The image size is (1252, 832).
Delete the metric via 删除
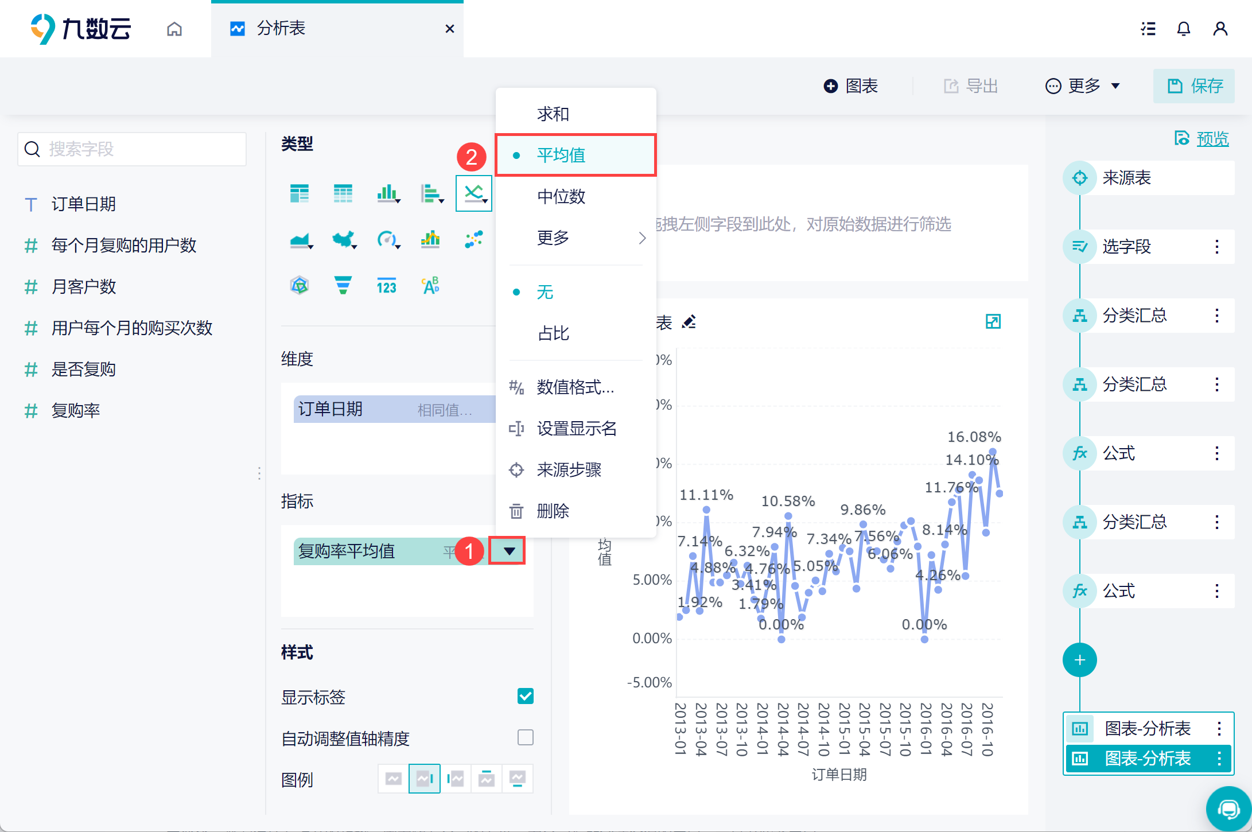click(576, 511)
